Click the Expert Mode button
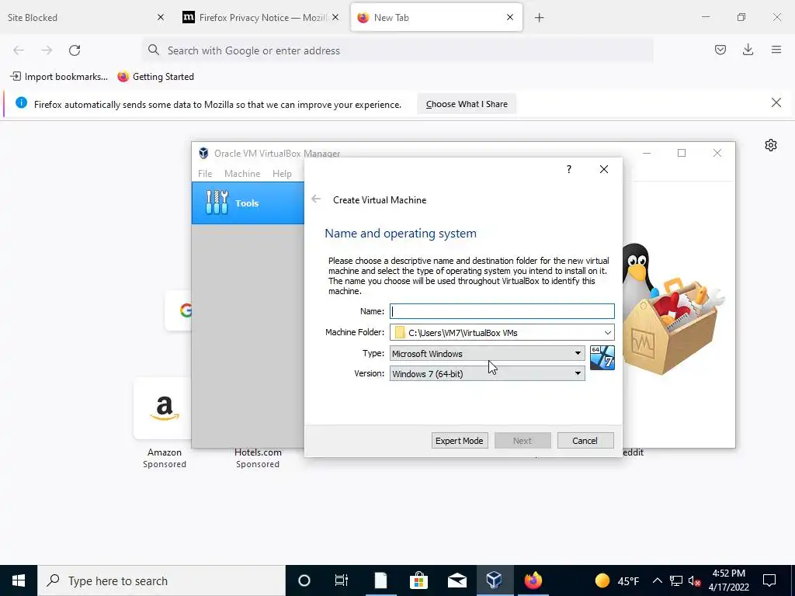 pyautogui.click(x=460, y=441)
